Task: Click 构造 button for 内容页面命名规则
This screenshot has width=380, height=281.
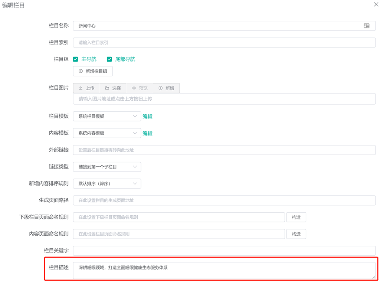Action: click(x=296, y=234)
